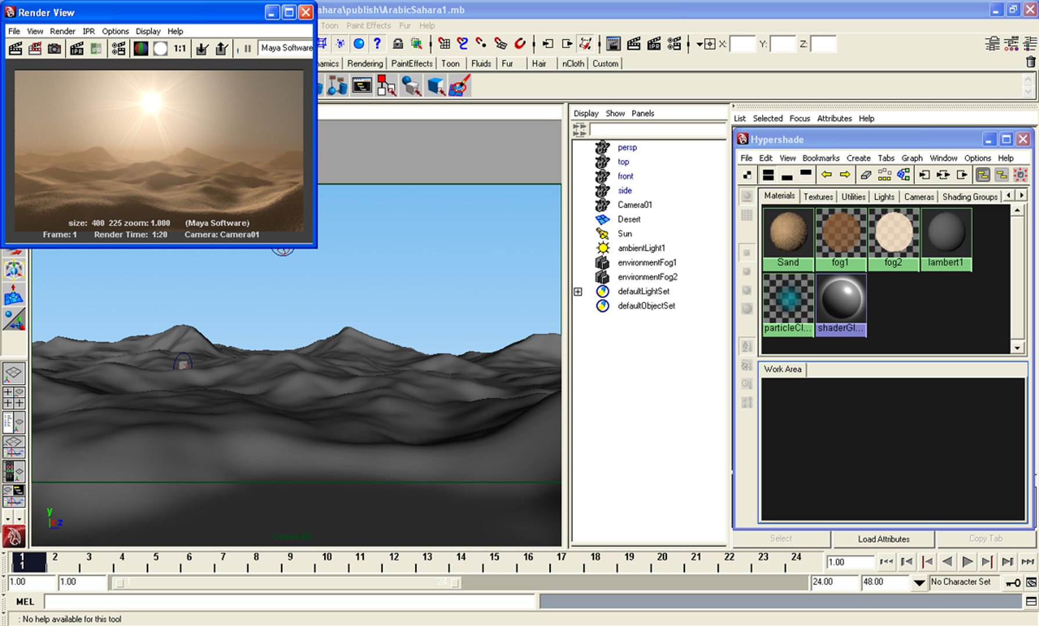Screen dimensions: 1039x626
Task: Click the 1:1 real size button
Action: [180, 49]
